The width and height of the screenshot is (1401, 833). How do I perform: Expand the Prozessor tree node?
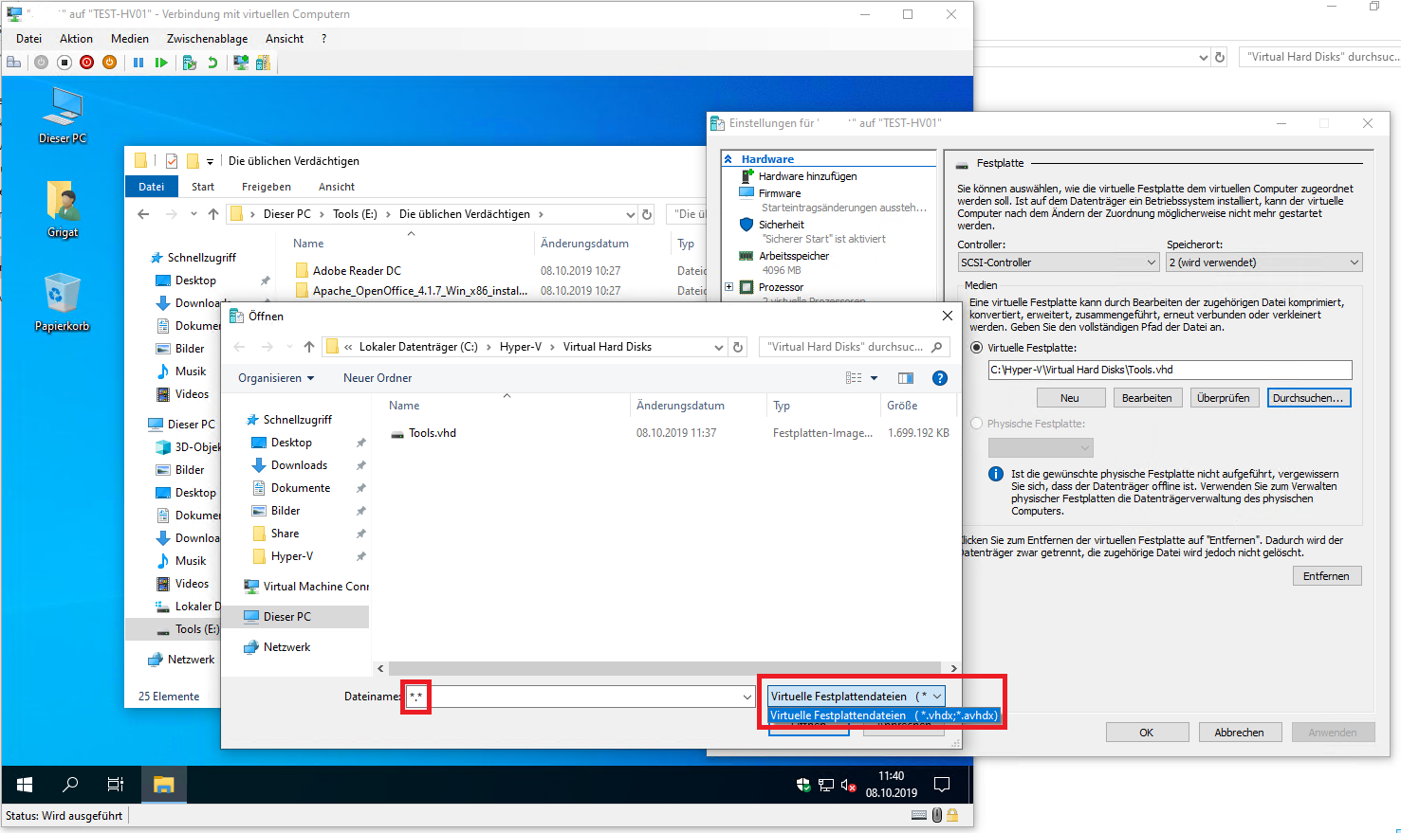coord(728,287)
